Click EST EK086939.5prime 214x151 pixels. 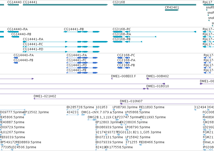click(x=109, y=127)
